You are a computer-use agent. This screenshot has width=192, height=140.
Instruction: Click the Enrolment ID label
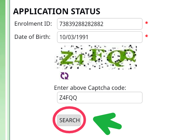[33, 24]
